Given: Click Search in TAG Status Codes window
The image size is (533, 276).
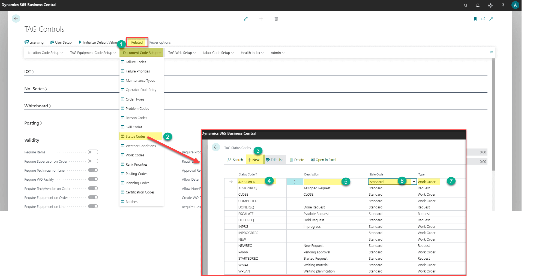Looking at the screenshot, I should coord(235,160).
